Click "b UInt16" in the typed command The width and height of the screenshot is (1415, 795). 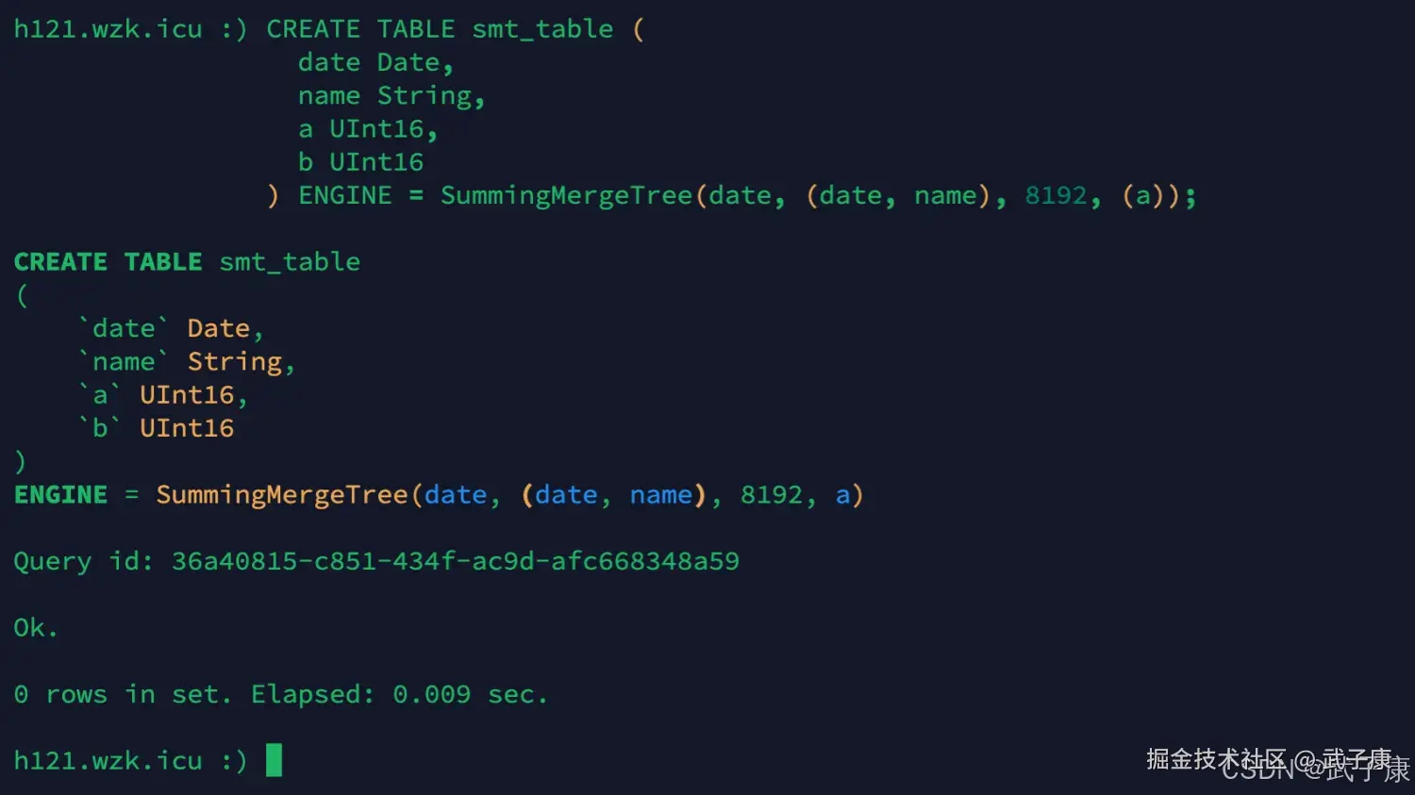tap(360, 162)
